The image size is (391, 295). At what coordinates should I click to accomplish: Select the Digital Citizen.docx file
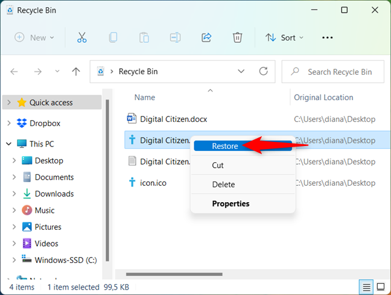point(173,119)
